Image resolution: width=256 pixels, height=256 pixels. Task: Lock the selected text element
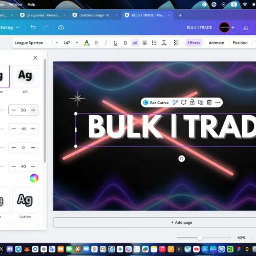pos(192,102)
